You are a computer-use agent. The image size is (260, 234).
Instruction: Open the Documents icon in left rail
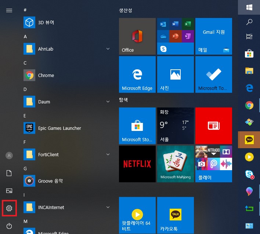pyautogui.click(x=9, y=173)
